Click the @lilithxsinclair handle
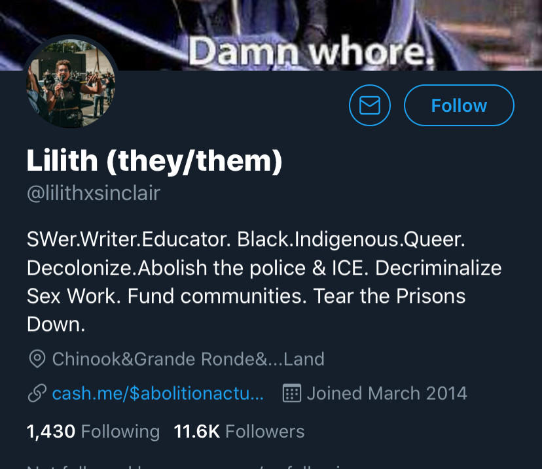Image resolution: width=542 pixels, height=469 pixels. 94,193
